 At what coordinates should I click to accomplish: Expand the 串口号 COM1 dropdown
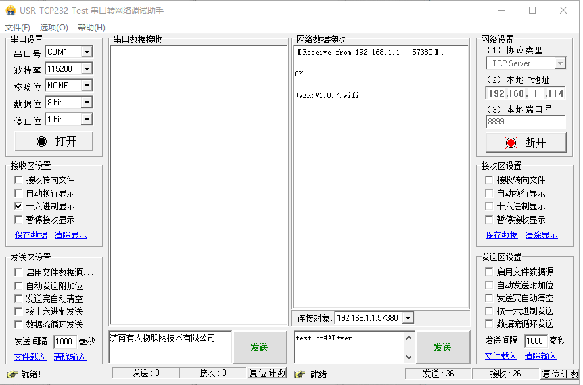(x=87, y=52)
